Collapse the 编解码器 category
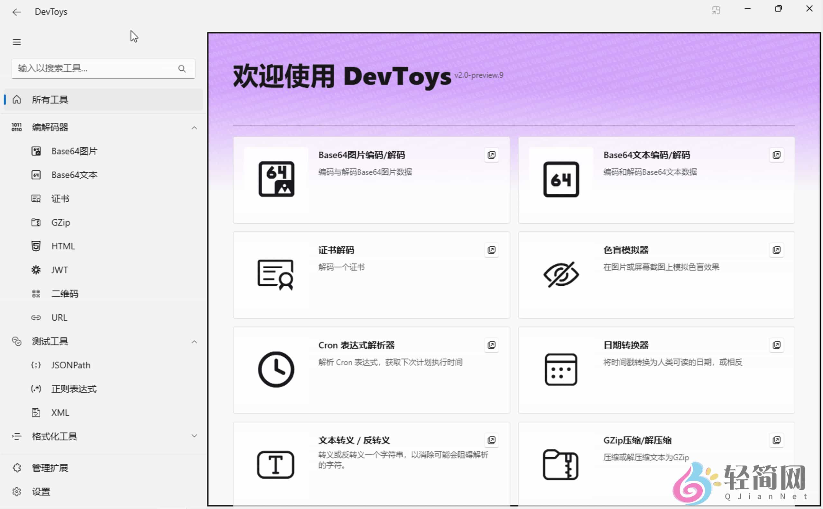 (194, 128)
